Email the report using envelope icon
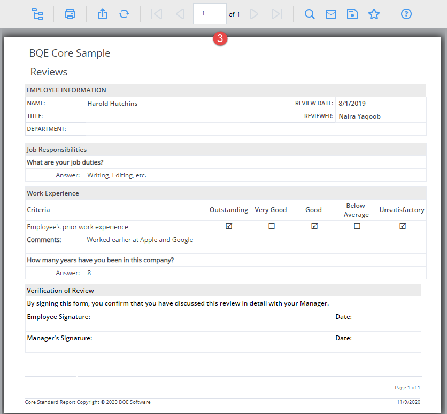Screen dimensions: 447x414 (x=330, y=14)
